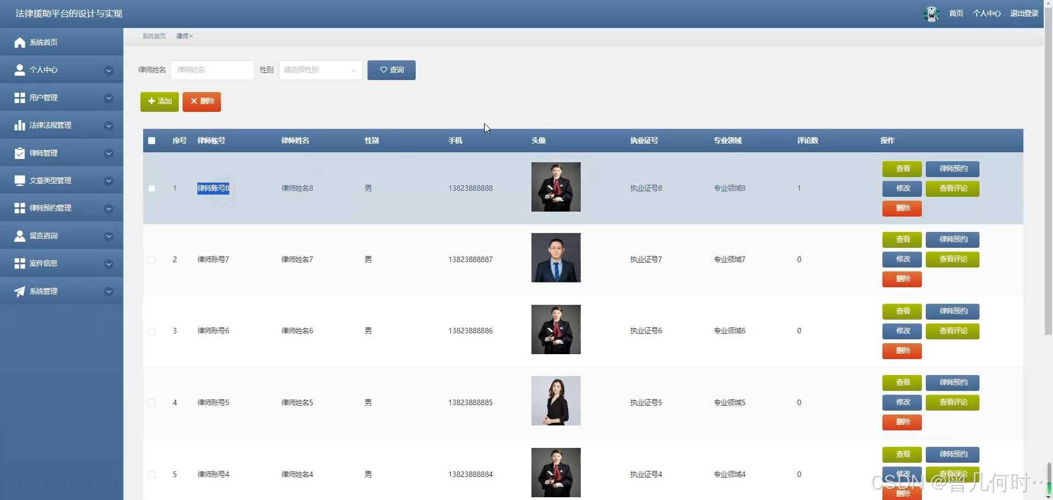The width and height of the screenshot is (1053, 500).
Task: Expand 律师管理 submenu chevron
Action: [109, 154]
